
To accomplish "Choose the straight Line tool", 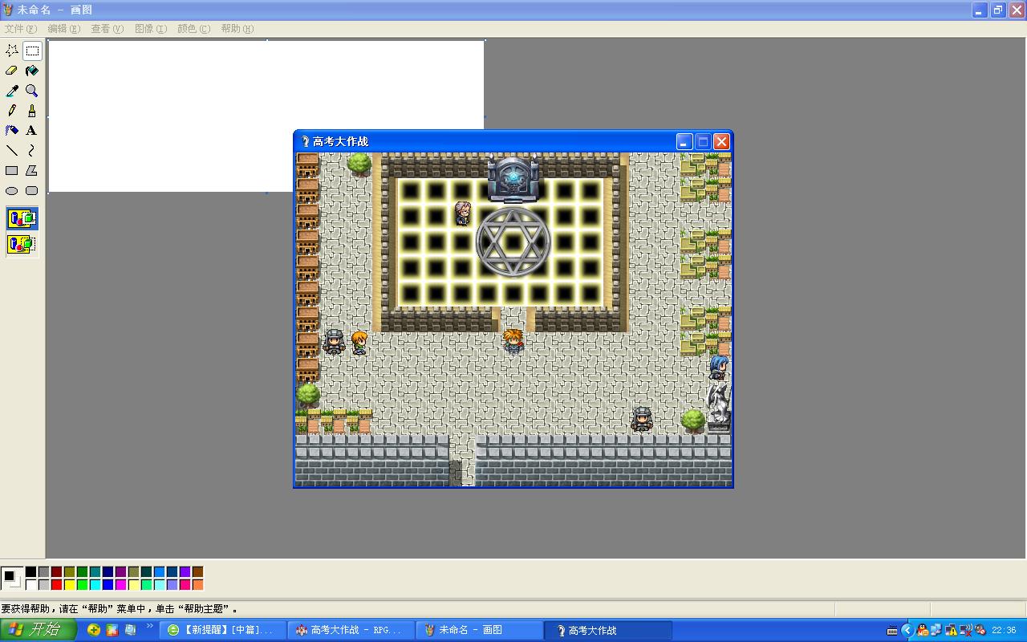I will [x=12, y=151].
